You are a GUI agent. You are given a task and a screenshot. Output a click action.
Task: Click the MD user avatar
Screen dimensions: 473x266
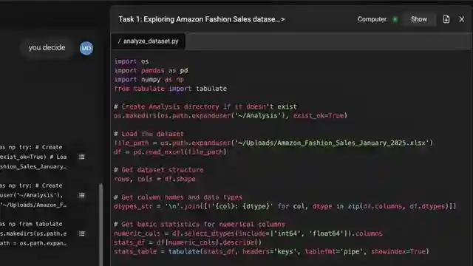(86, 48)
